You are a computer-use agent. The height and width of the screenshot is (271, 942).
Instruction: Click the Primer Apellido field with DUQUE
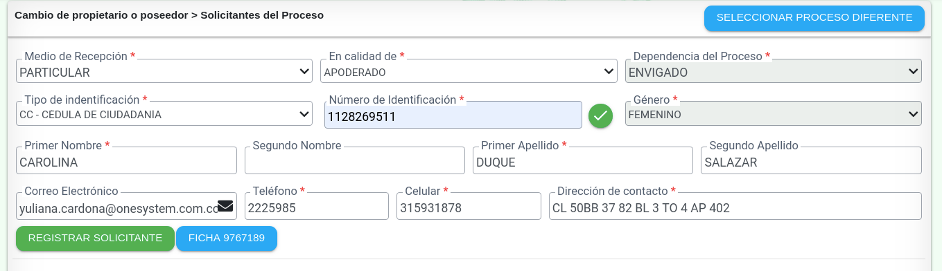pyautogui.click(x=583, y=160)
